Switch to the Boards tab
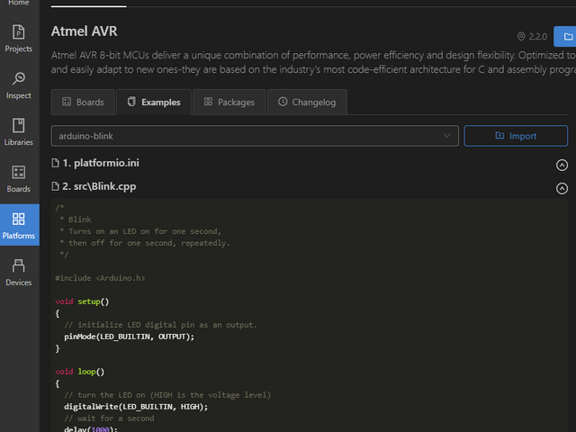 click(83, 103)
